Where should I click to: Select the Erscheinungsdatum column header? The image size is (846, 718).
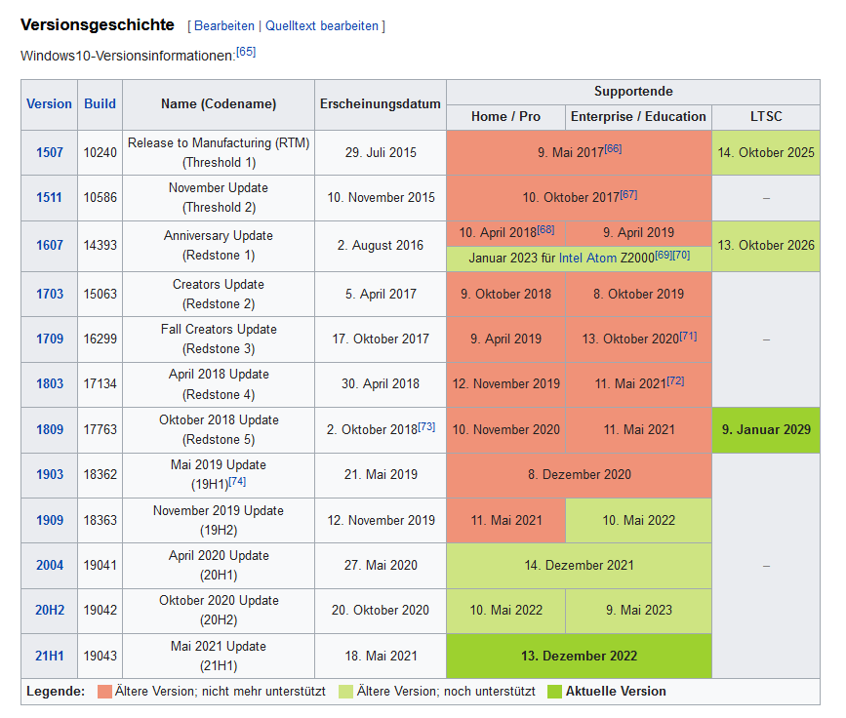click(381, 104)
